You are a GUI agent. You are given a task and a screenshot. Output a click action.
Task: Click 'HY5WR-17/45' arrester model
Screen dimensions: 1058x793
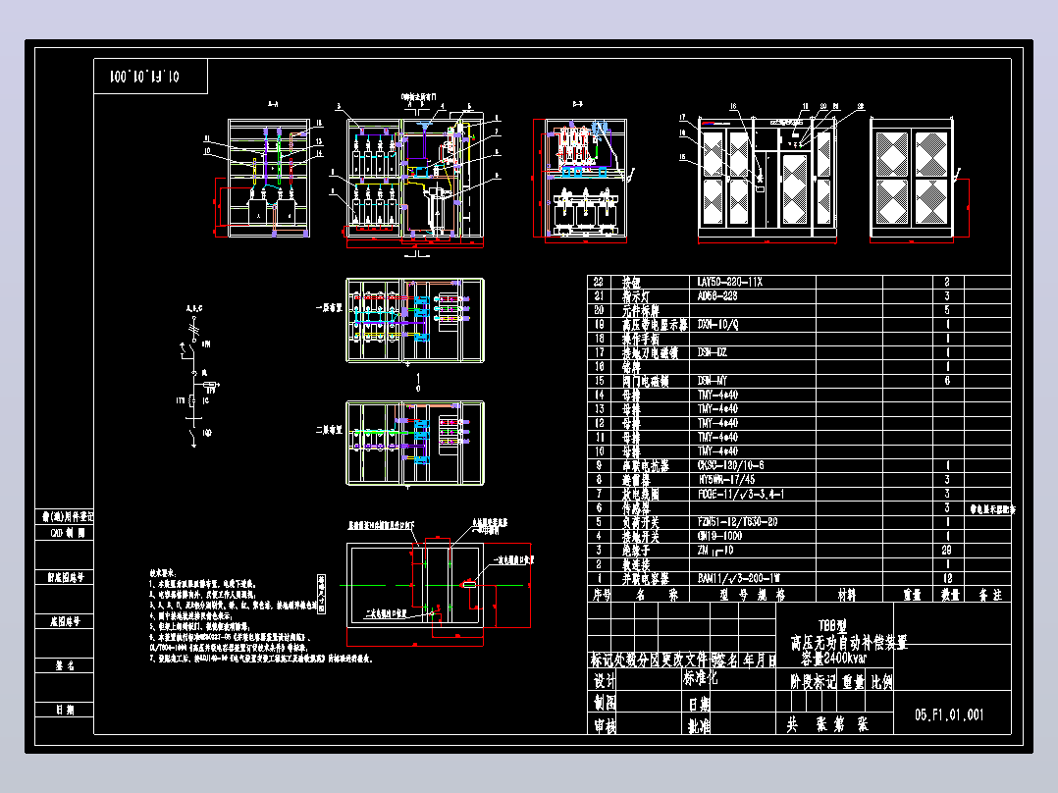point(727,479)
